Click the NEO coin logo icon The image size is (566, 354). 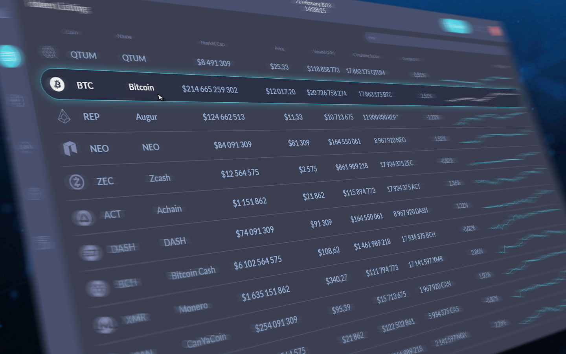70,148
